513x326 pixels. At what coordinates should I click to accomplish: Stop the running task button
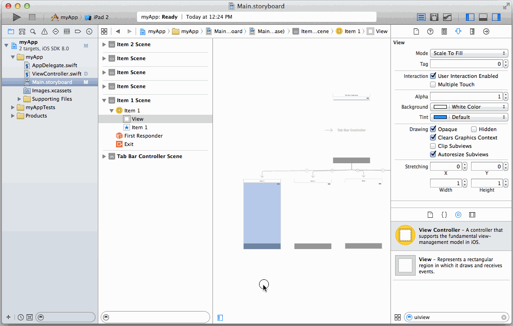point(32,17)
